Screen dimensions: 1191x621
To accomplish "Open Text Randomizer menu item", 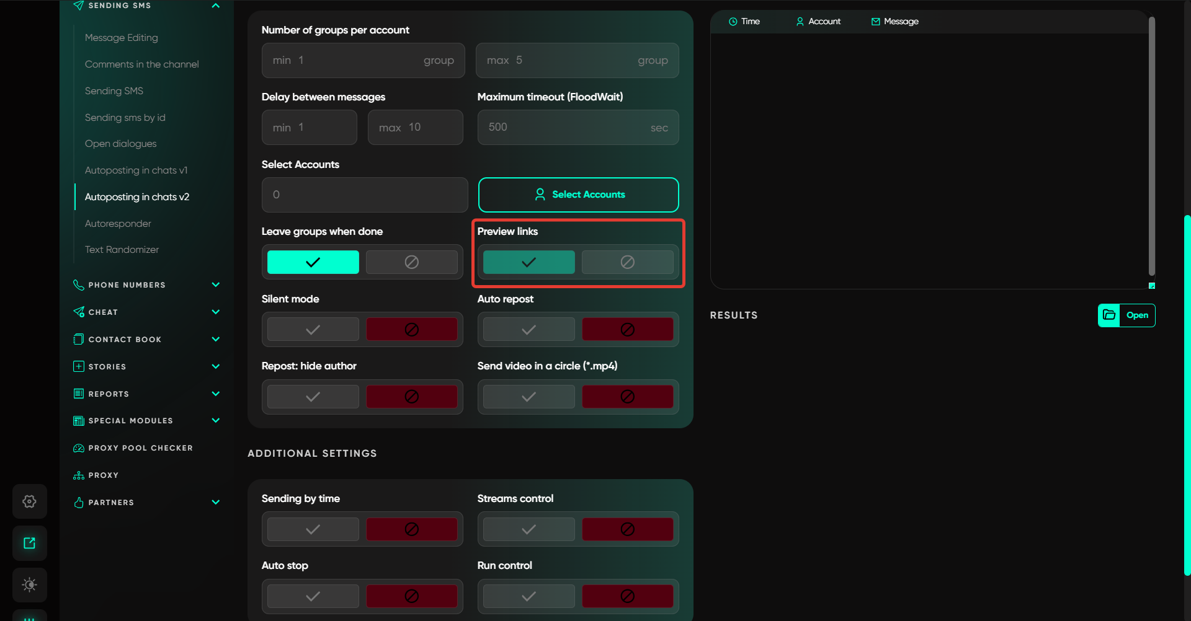I will tap(122, 249).
